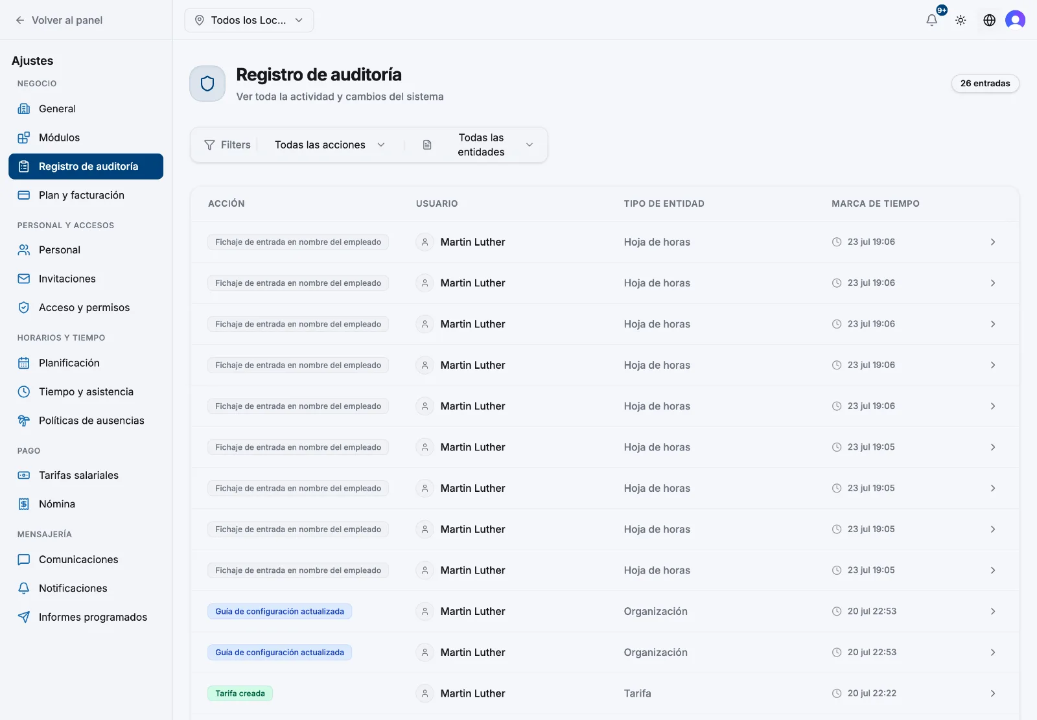This screenshot has width=1037, height=720.
Task: Sort by the MARCA DE TIEMPO column header
Action: coord(876,203)
